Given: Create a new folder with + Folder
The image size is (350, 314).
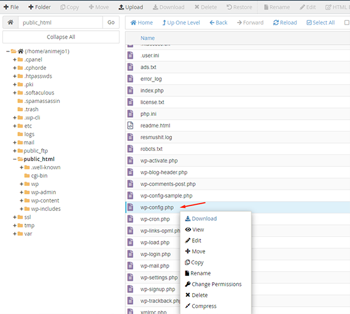Looking at the screenshot, I should pyautogui.click(x=39, y=7).
